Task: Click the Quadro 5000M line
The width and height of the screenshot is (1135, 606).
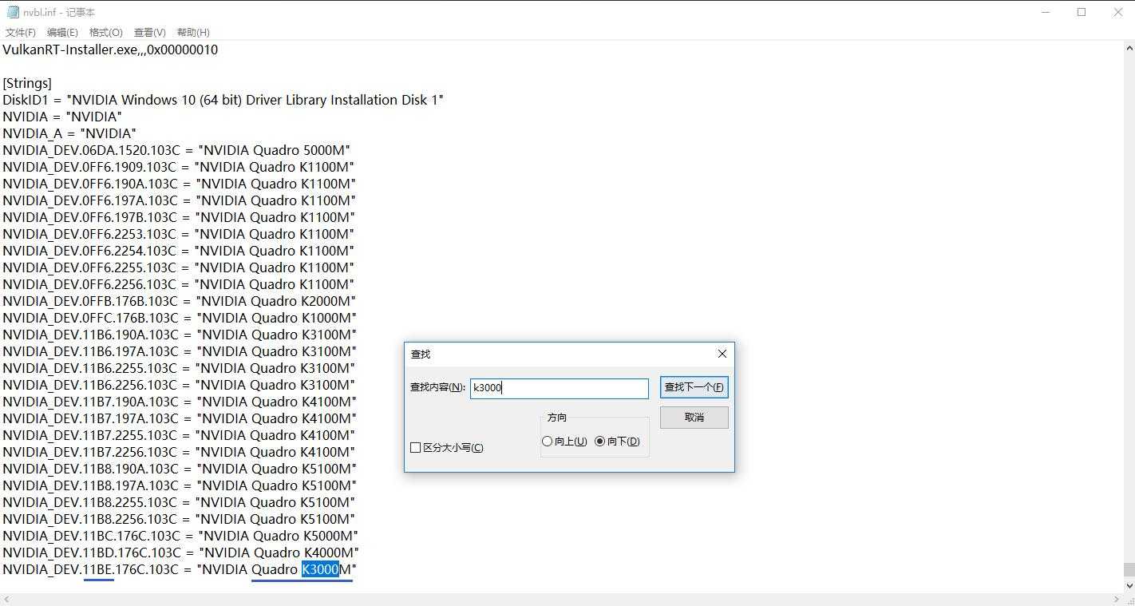Action: click(176, 150)
